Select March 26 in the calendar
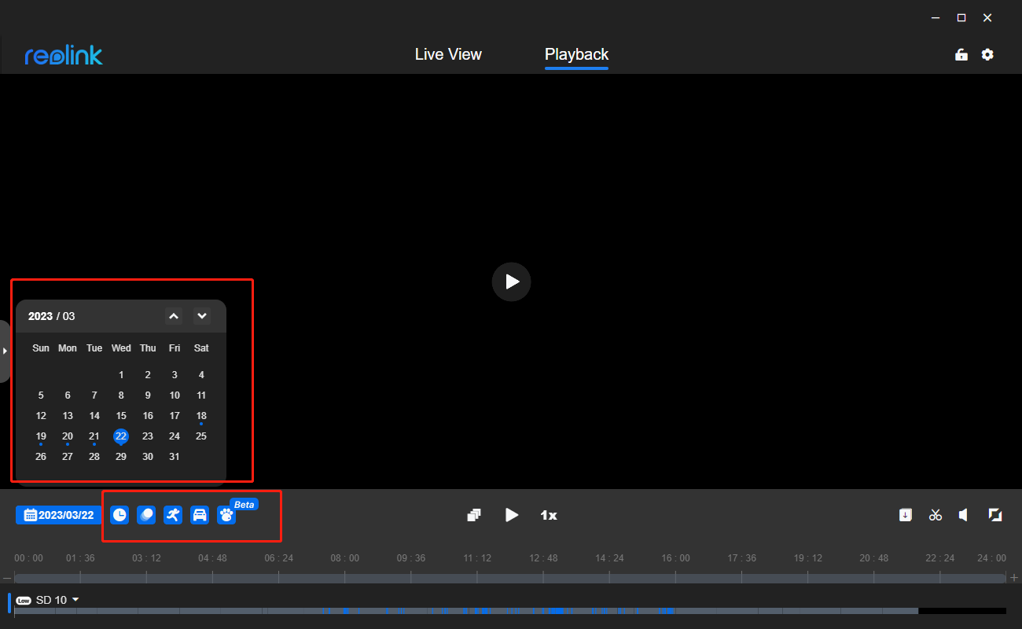The image size is (1022, 629). pos(41,457)
